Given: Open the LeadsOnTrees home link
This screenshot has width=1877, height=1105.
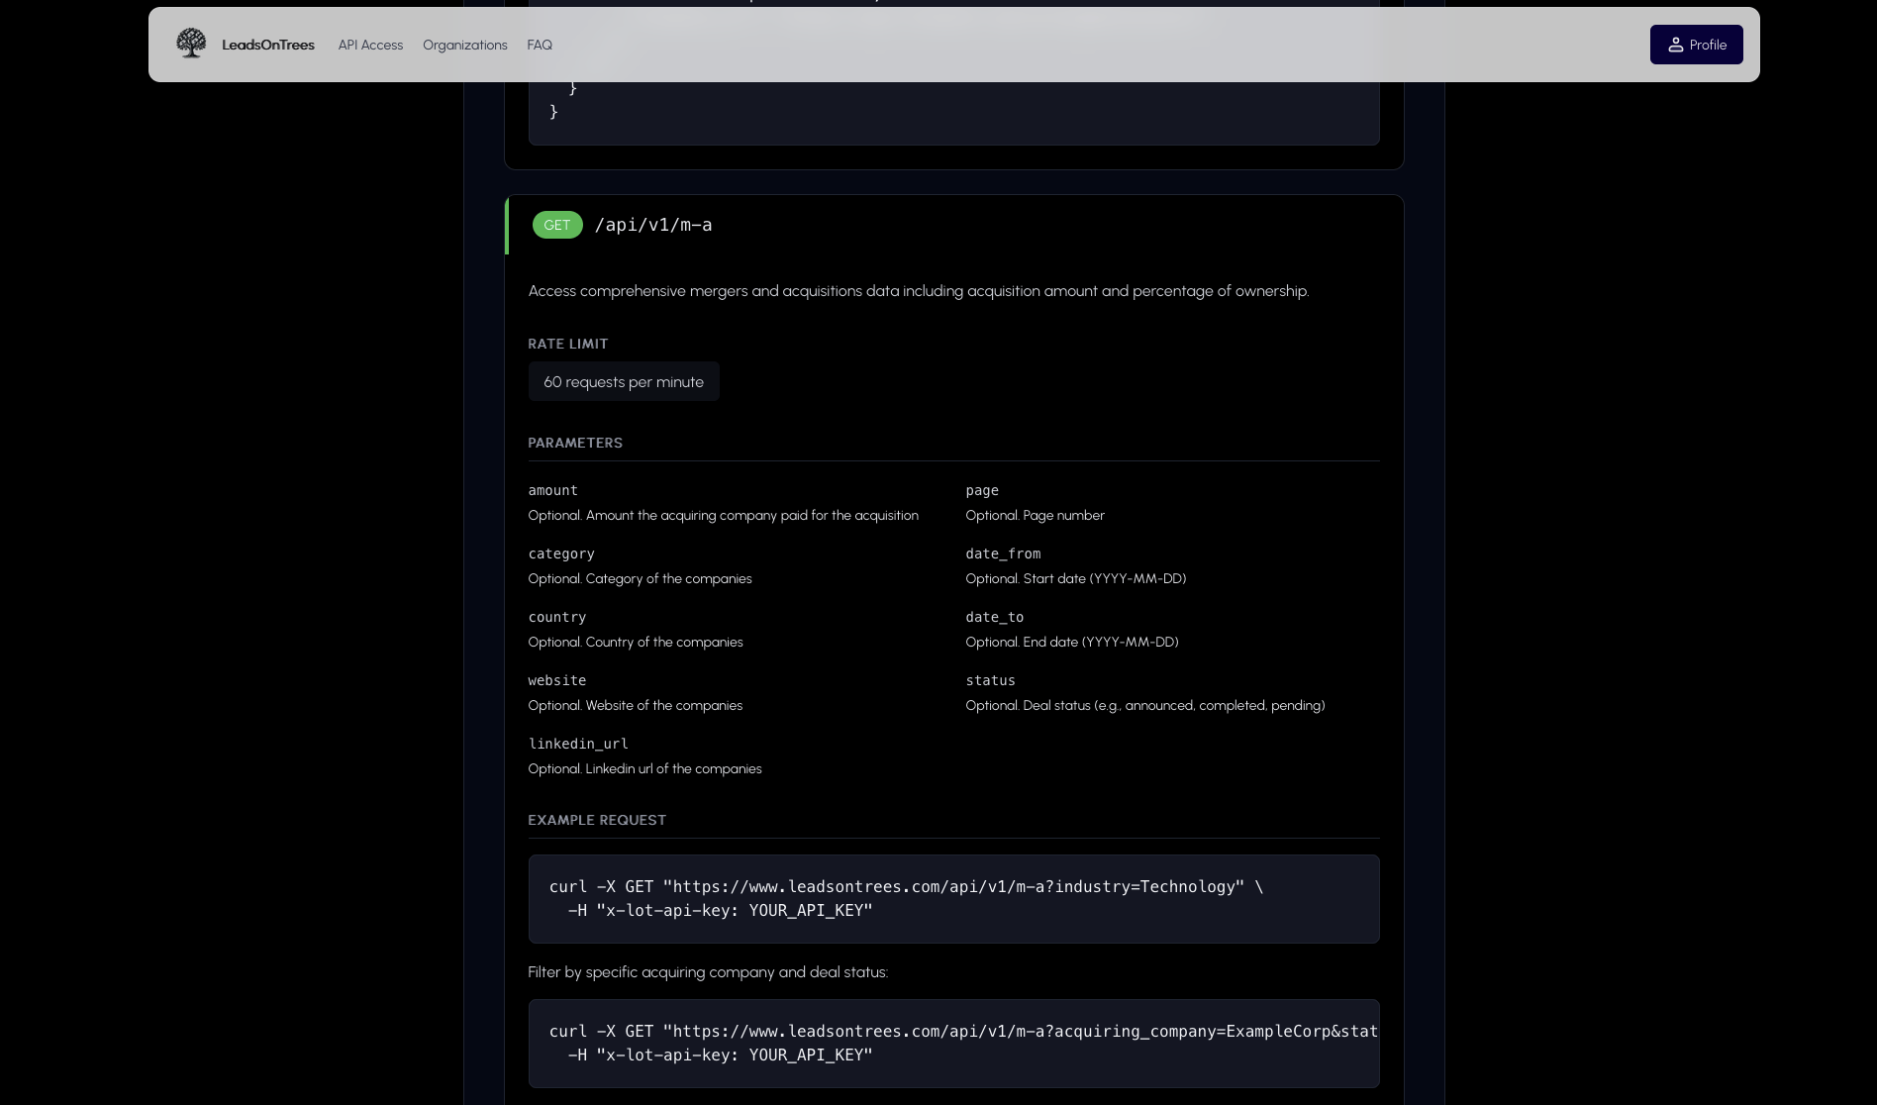Looking at the screenshot, I should tap(267, 45).
